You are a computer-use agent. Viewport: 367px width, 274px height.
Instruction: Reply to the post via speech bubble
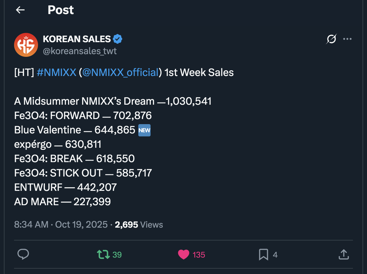point(23,255)
